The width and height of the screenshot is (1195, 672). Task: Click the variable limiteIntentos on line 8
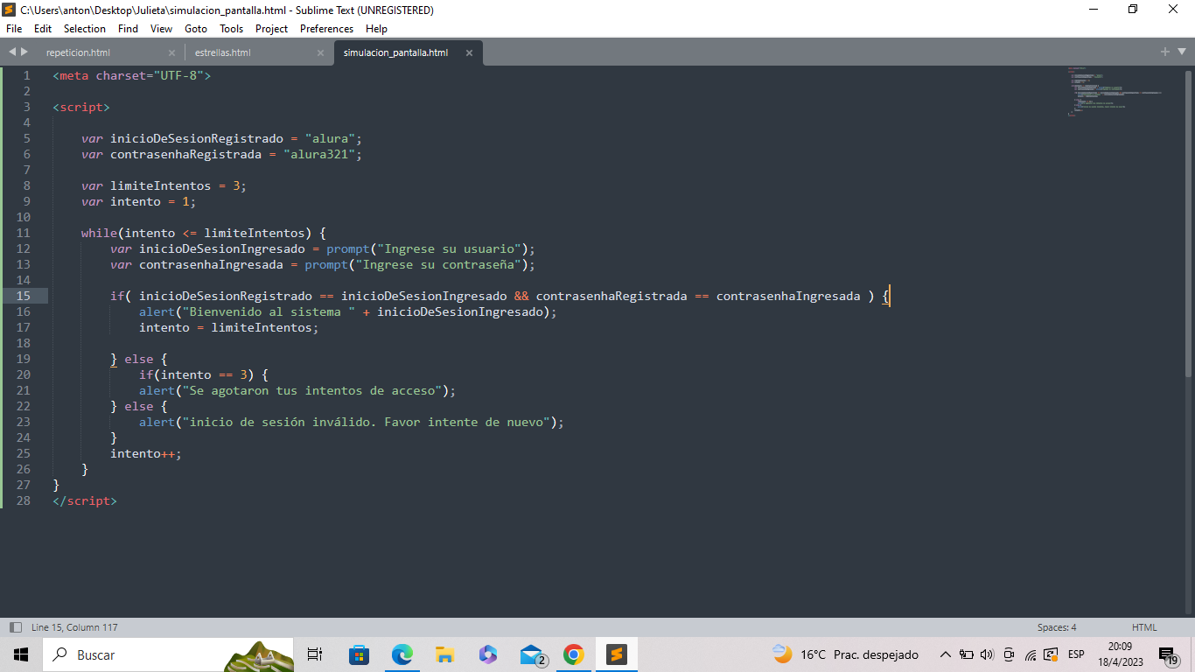click(161, 185)
